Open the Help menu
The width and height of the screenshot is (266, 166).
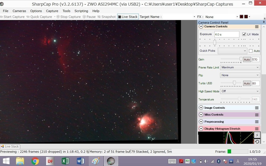pos(96,11)
